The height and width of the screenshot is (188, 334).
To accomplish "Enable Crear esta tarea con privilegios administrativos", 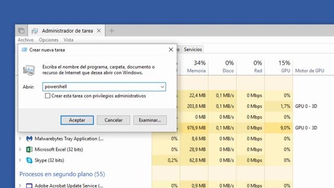I will pyautogui.click(x=47, y=96).
